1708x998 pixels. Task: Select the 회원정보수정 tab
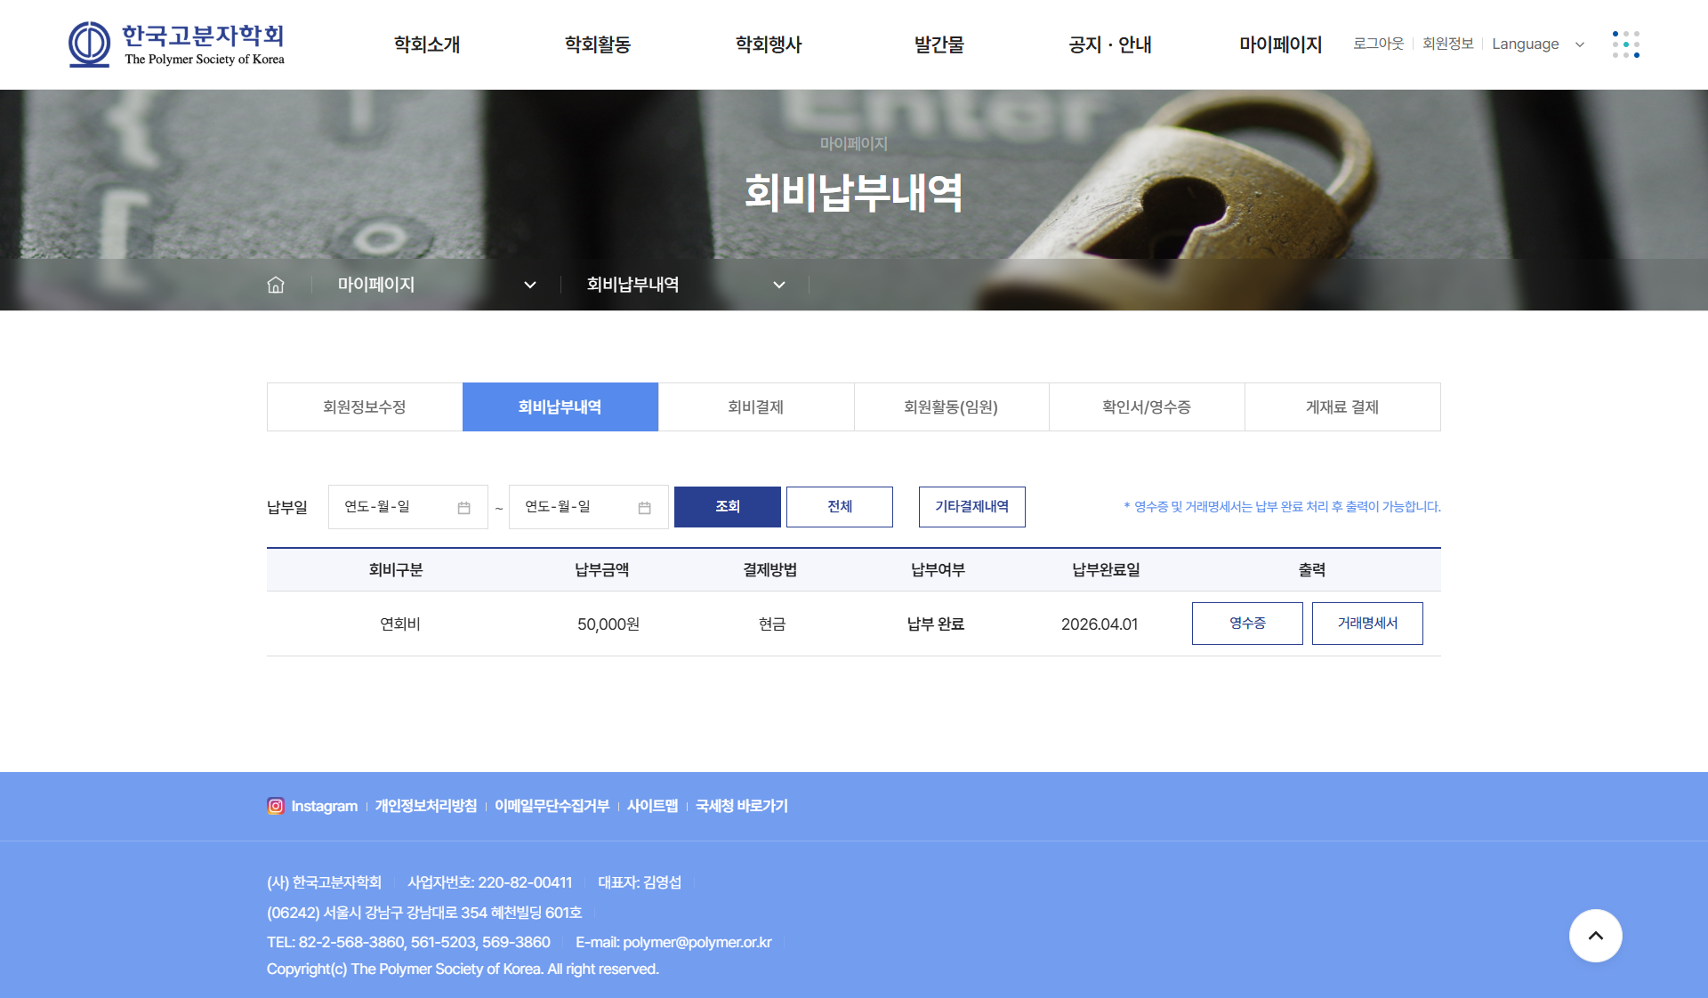(x=365, y=407)
